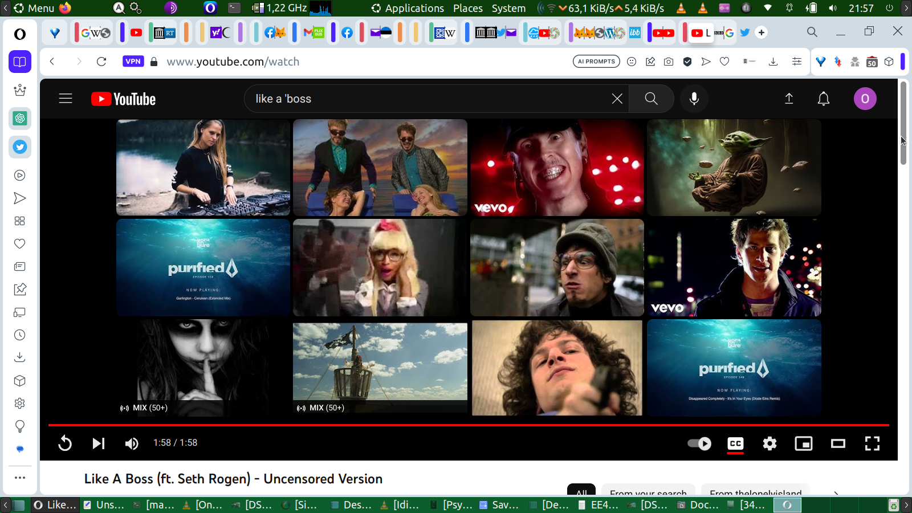Viewport: 912px width, 513px height.
Task: Open YouTube notifications bell
Action: 824,99
